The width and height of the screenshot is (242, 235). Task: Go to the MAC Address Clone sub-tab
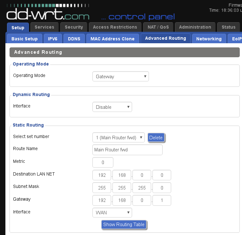(112, 39)
